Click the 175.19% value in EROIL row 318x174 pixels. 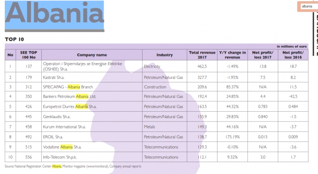(x=233, y=137)
